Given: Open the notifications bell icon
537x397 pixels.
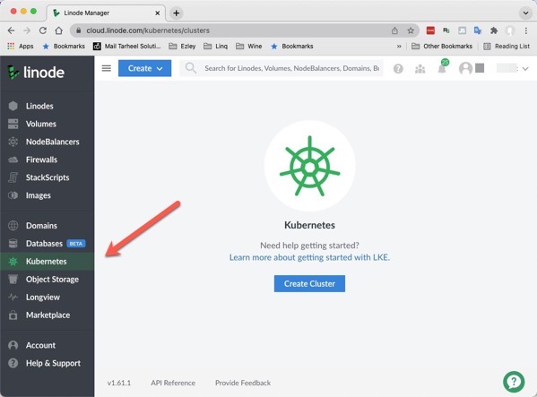Looking at the screenshot, I should pos(442,68).
